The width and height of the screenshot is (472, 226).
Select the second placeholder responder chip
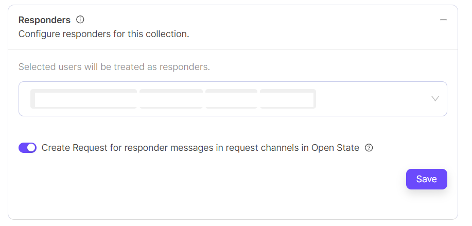click(x=171, y=99)
